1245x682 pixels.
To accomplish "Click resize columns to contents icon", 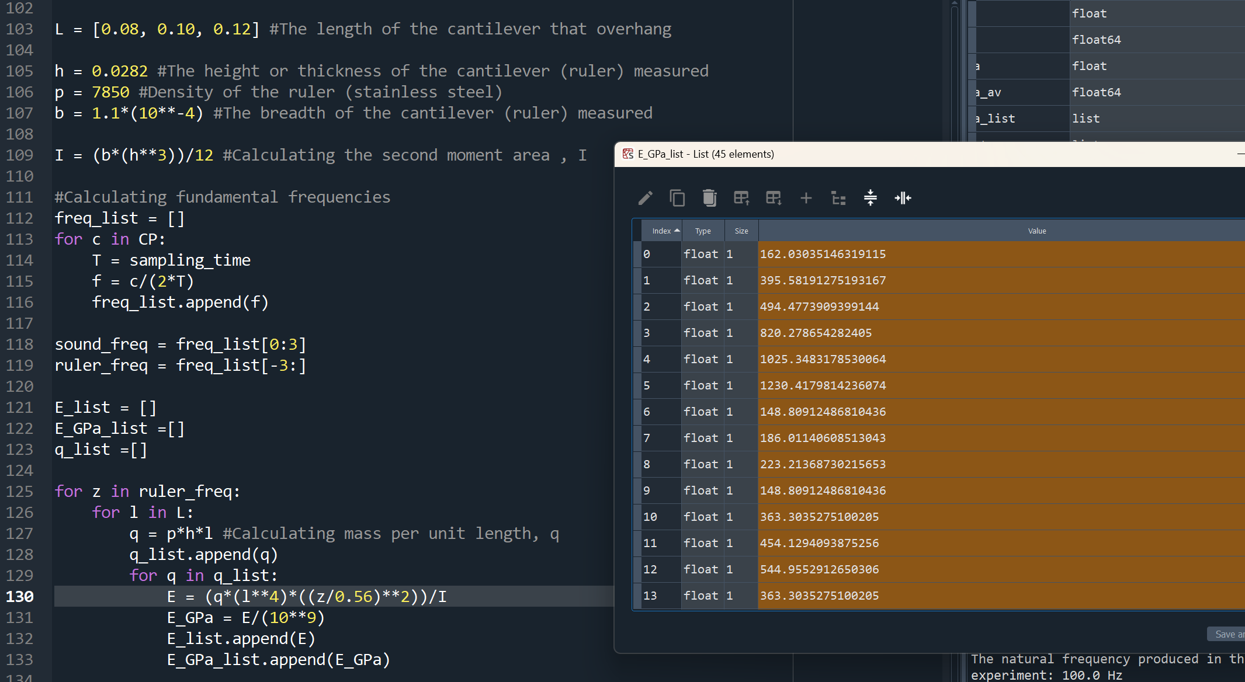I will pyautogui.click(x=903, y=199).
